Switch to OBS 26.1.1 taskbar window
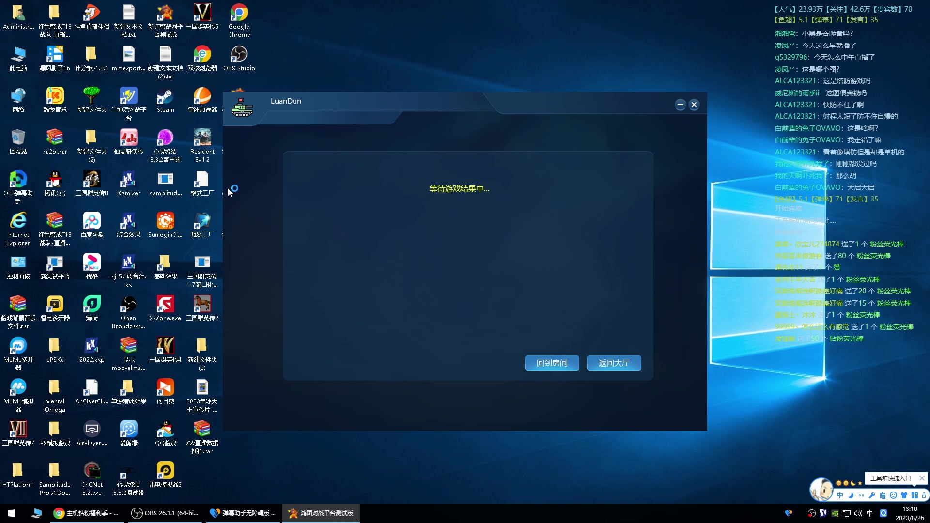The height and width of the screenshot is (523, 930). point(166,513)
